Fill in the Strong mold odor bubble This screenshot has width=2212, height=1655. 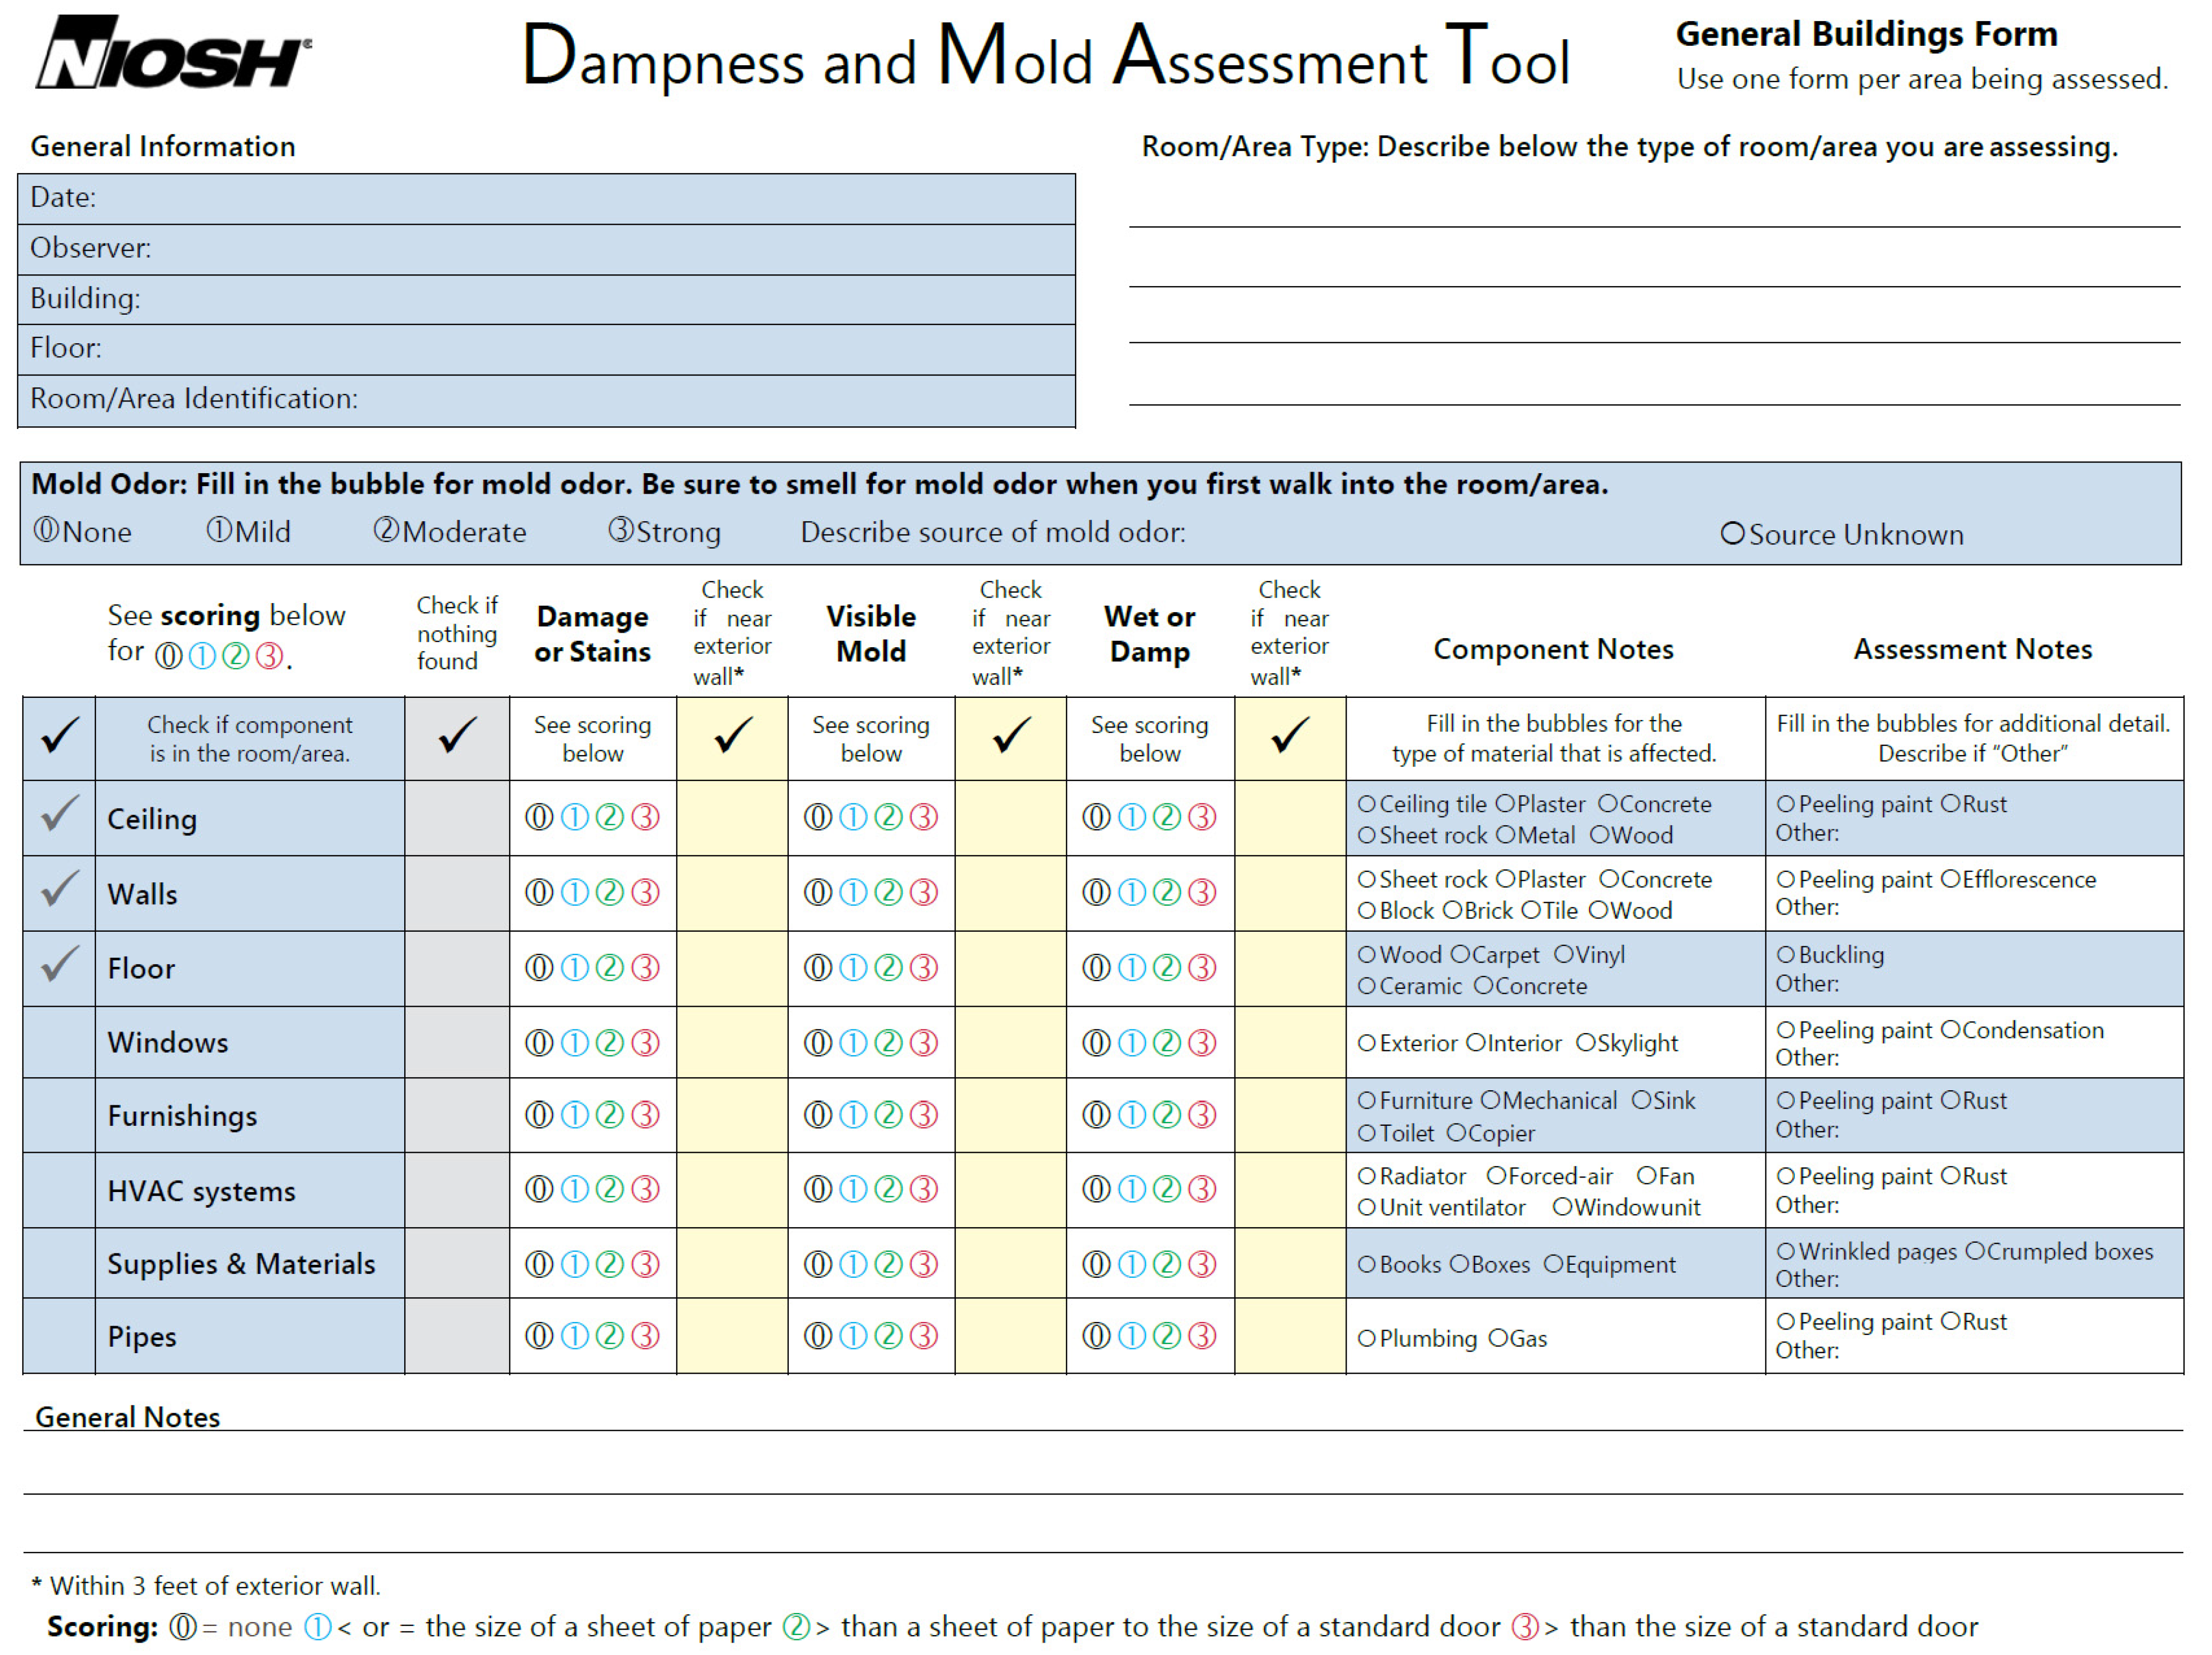620,530
